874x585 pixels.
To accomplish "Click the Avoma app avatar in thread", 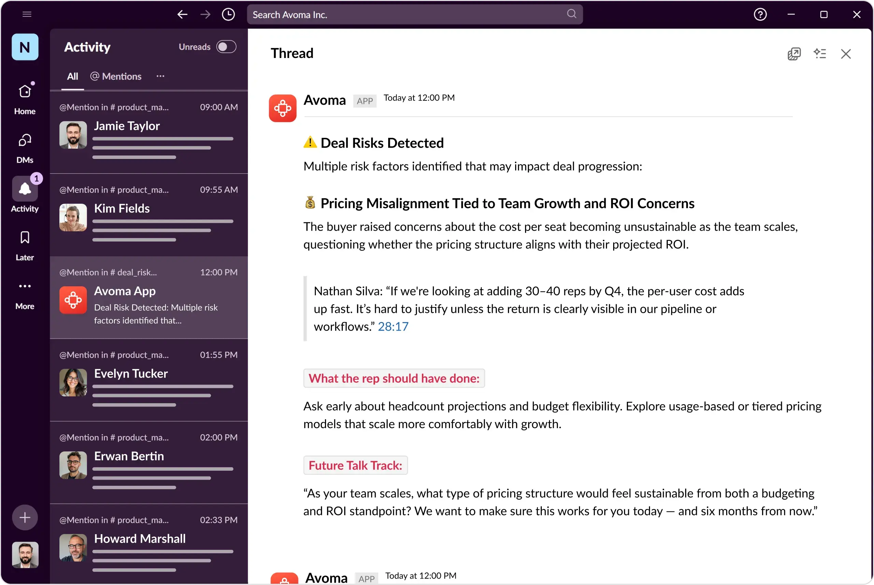I will point(283,108).
